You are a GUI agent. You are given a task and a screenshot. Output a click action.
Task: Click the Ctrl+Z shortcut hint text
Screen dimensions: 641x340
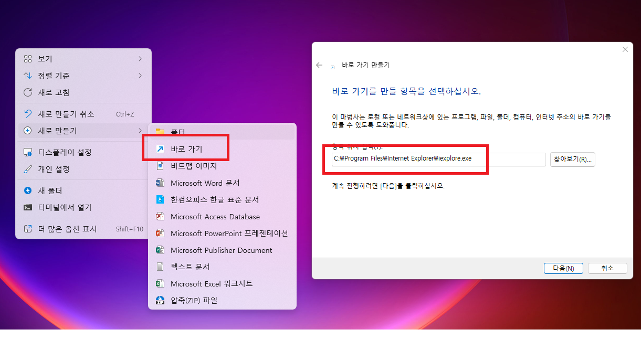(125, 114)
